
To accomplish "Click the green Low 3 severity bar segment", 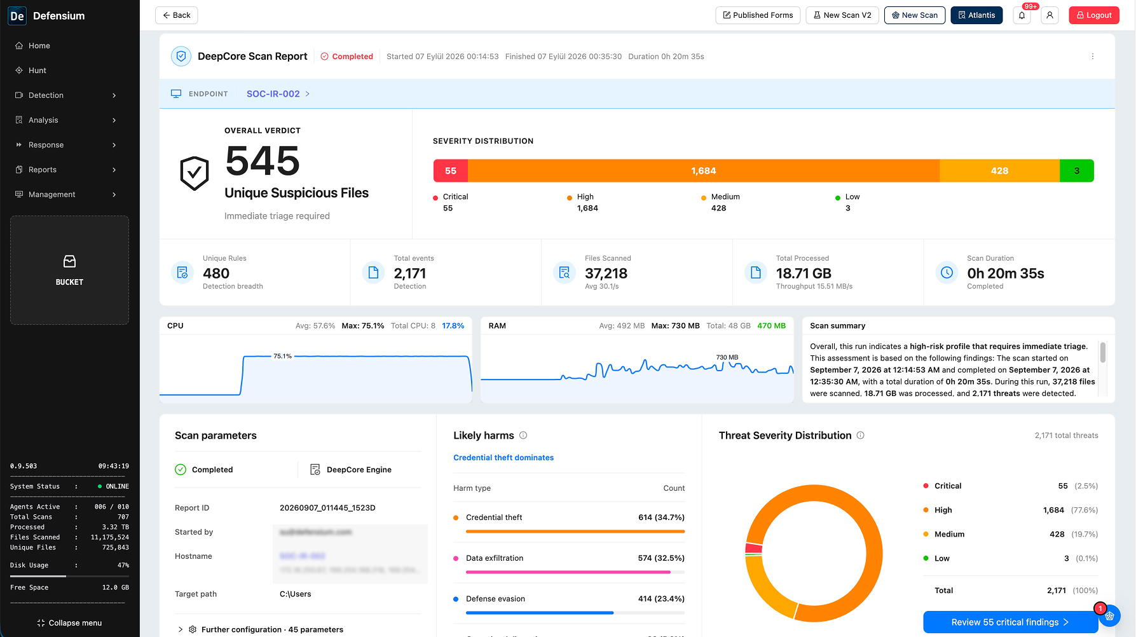I will [x=1077, y=171].
